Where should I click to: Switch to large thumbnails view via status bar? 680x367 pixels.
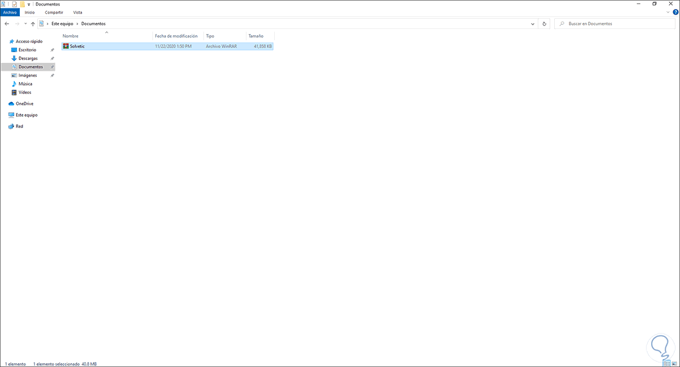tap(675, 363)
